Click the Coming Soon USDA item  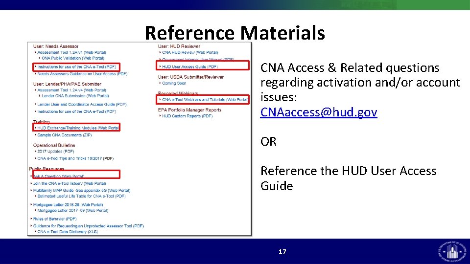click(x=174, y=83)
